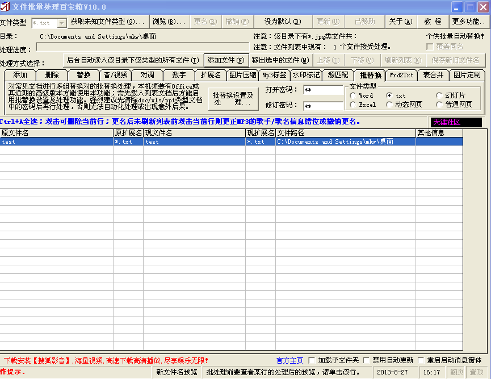Open the 官方主页 link
Screen dimensions: 491x379
pos(289,361)
